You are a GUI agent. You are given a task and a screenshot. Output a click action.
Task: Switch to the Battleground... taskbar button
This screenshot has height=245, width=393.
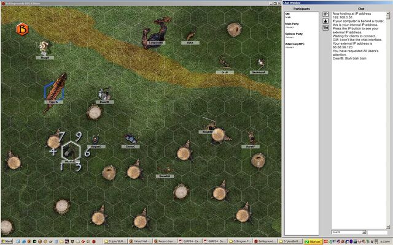265,241
